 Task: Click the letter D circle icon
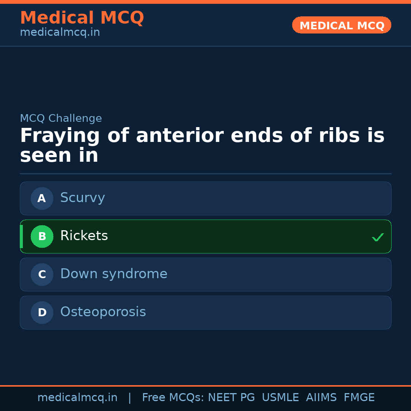tap(42, 312)
